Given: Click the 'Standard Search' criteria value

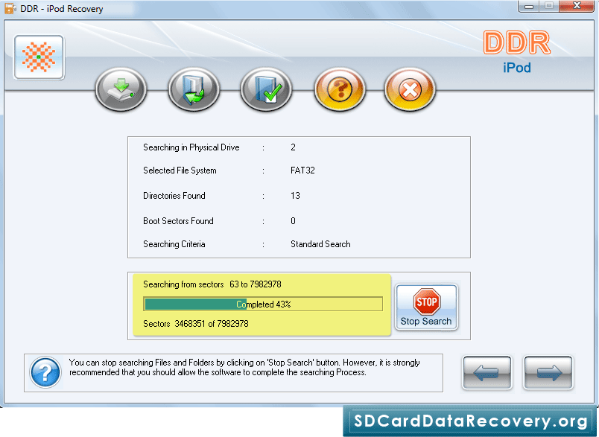Looking at the screenshot, I should point(320,244).
